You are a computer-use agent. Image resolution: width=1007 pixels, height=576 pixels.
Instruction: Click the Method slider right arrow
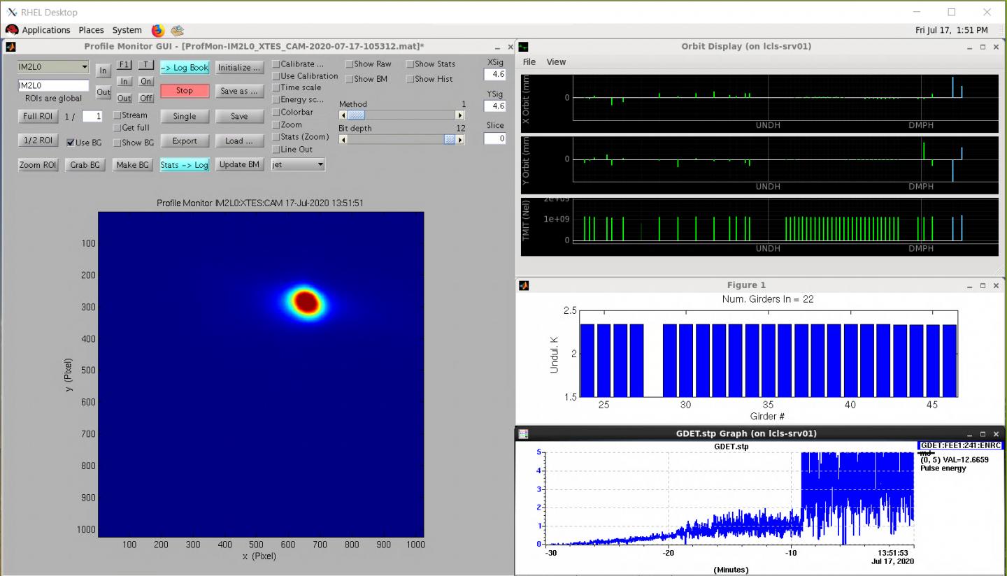pyautogui.click(x=460, y=115)
